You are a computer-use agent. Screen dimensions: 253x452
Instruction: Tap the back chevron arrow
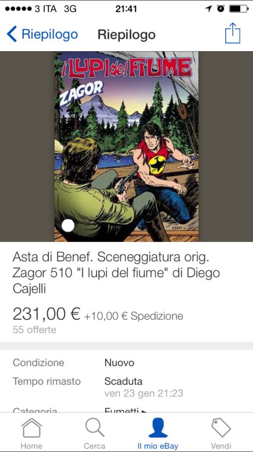point(12,34)
